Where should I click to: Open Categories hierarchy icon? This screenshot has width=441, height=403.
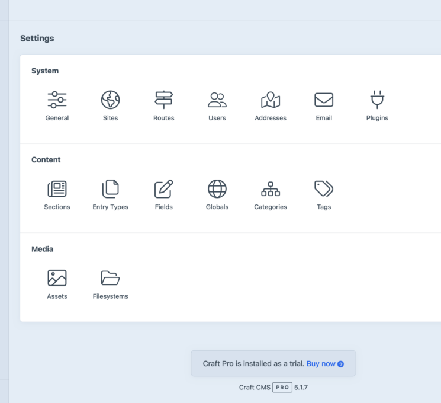click(x=271, y=188)
